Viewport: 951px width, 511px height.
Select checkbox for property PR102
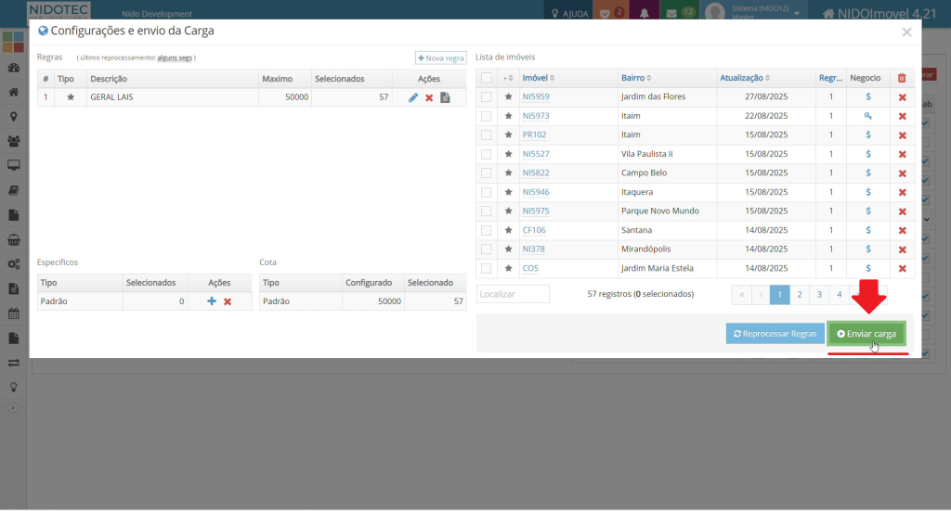[487, 135]
